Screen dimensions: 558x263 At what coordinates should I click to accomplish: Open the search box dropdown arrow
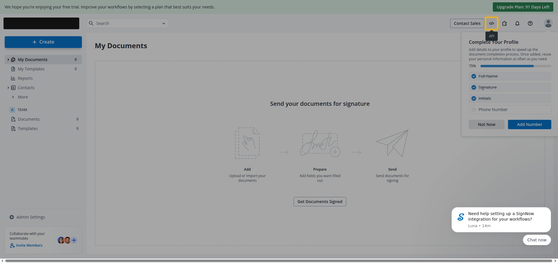tap(164, 23)
